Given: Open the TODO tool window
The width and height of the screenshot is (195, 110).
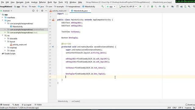Looking at the screenshot, I should (x=38, y=105).
